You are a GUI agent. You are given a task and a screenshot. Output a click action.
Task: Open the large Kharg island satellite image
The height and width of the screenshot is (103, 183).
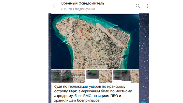coord(95,41)
